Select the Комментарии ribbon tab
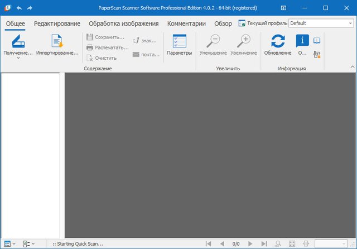Screen dimensions: 357x249 pos(186,23)
